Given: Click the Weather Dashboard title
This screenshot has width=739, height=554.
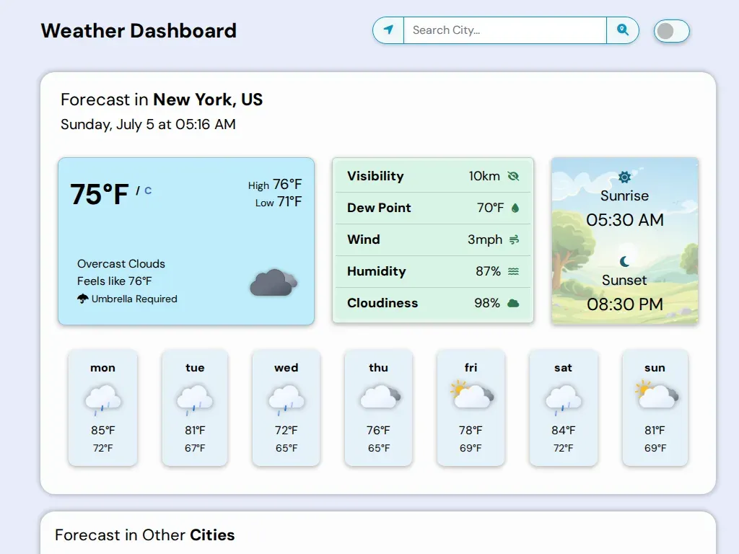Looking at the screenshot, I should [139, 30].
